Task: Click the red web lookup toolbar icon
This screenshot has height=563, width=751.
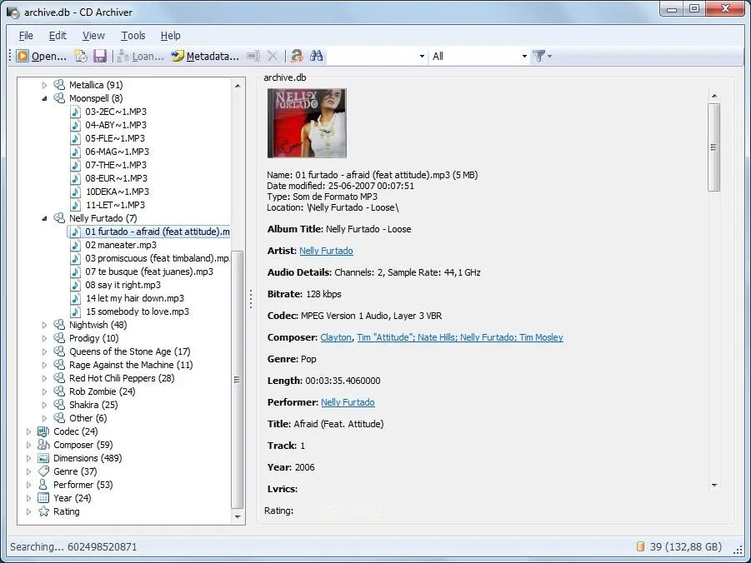Action: click(297, 56)
